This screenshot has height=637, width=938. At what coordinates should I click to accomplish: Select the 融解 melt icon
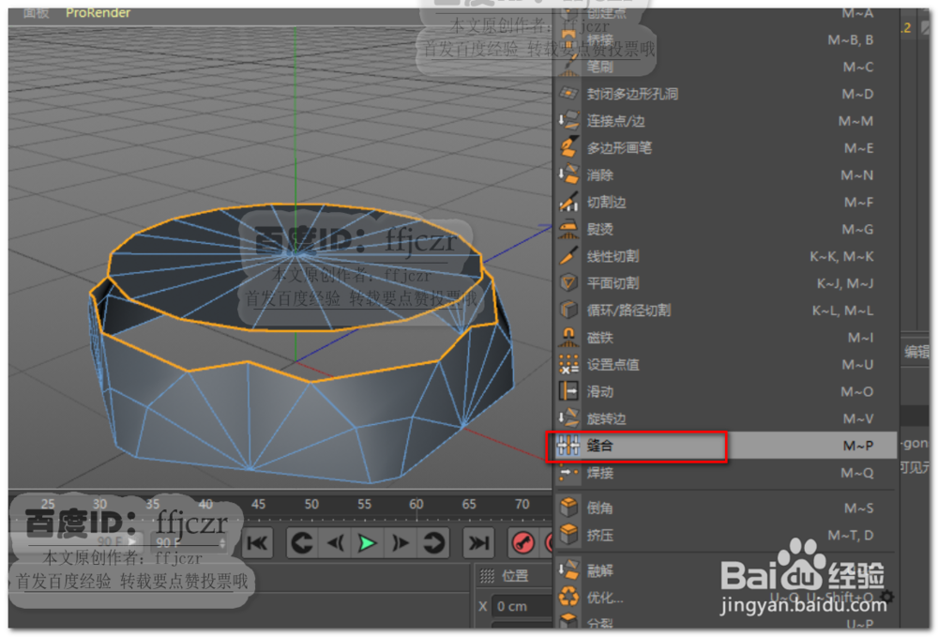[x=568, y=570]
